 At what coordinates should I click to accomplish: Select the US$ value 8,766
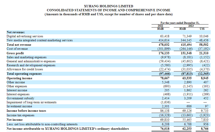coord(204,129)
